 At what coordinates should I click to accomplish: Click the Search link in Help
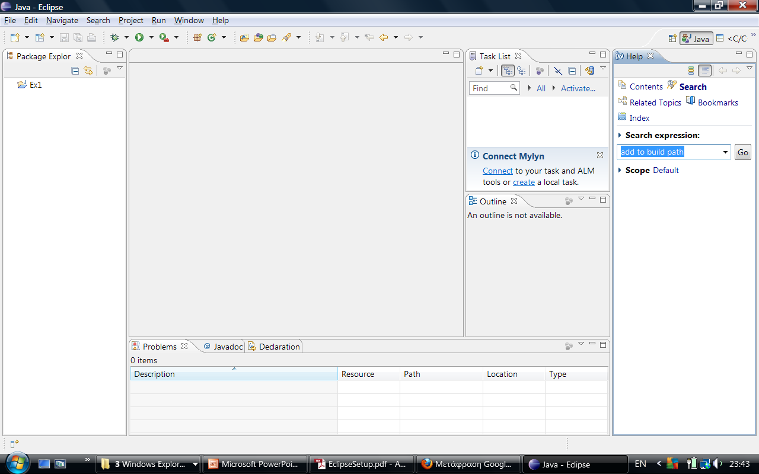tap(693, 87)
